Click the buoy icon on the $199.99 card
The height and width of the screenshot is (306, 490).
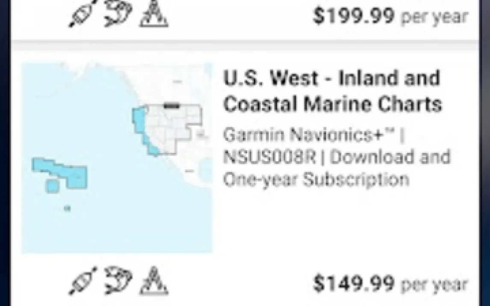[x=155, y=15]
